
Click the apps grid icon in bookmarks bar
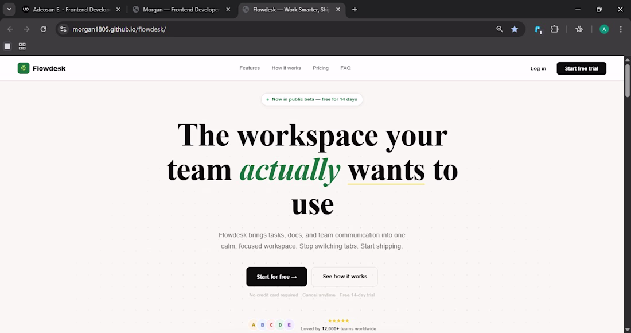22,47
